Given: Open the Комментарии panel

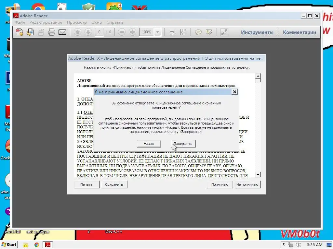Looking at the screenshot, I should 299,32.
